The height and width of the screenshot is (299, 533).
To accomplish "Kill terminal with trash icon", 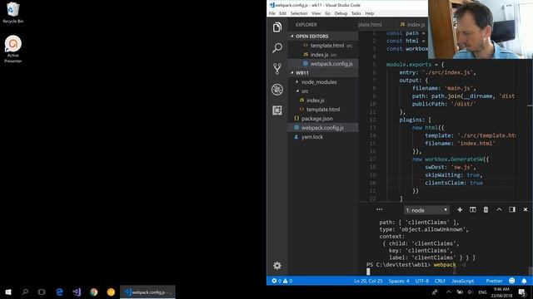I will click(486, 210).
